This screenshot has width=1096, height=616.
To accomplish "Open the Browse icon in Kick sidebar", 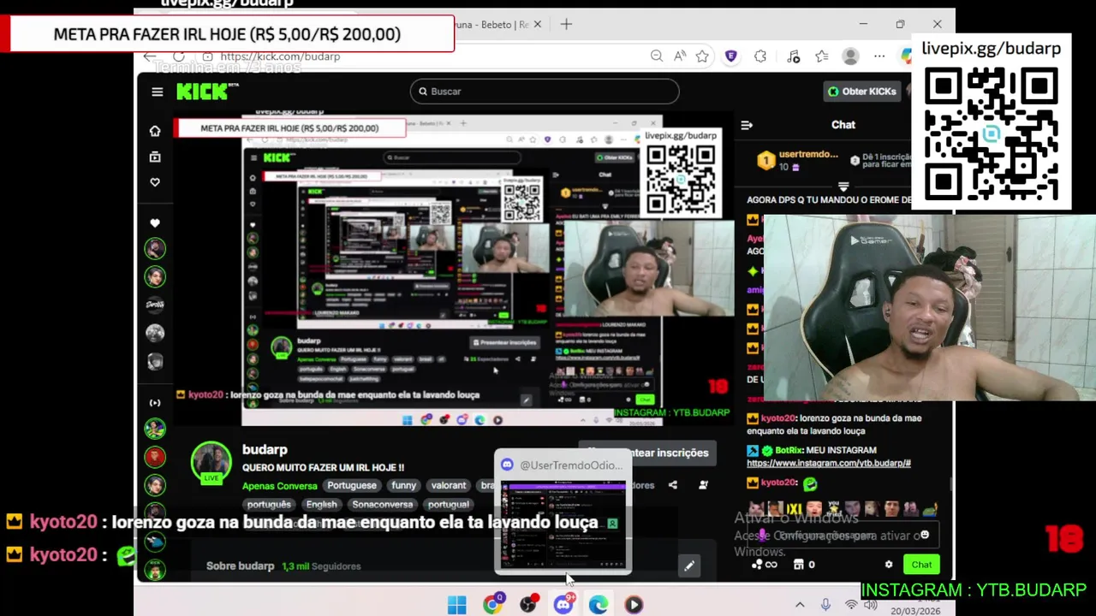I will click(x=155, y=157).
